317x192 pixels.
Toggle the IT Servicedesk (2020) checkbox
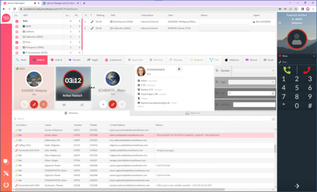pyautogui.click(x=17, y=53)
